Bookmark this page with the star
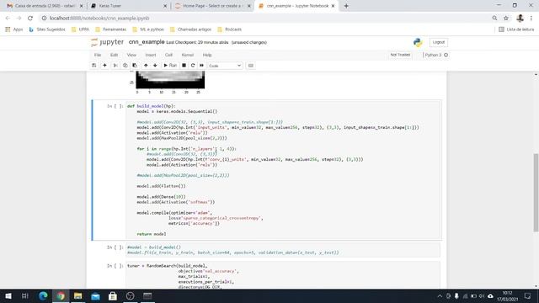Screen dimensions: 539x303 (505, 19)
